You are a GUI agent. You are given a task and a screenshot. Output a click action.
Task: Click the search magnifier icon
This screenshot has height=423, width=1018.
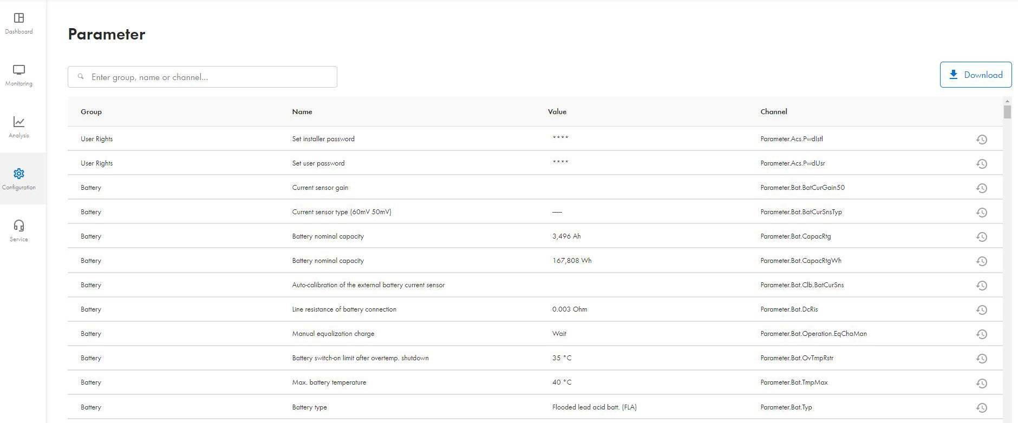click(x=81, y=77)
